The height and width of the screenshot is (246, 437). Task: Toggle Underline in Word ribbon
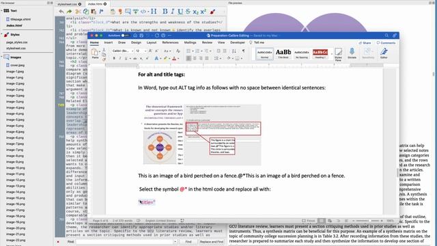click(x=126, y=58)
